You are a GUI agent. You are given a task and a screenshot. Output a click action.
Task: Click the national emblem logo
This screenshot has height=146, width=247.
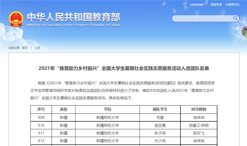click(16, 19)
